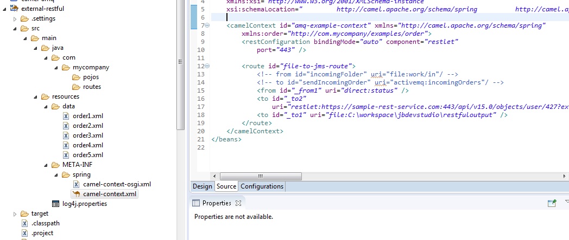The height and width of the screenshot is (240, 569).
Task: Fold the route element at line 12
Action: pyautogui.click(x=207, y=66)
